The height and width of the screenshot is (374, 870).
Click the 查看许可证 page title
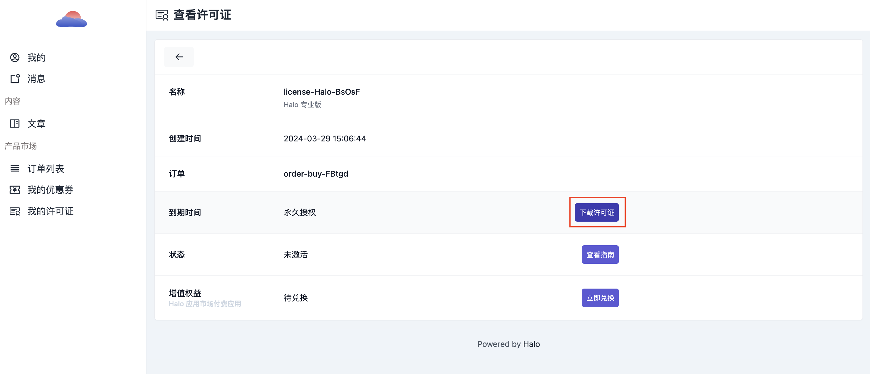(x=202, y=15)
